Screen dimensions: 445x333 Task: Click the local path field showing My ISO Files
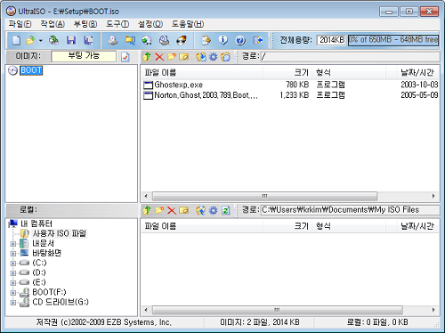coord(350,210)
